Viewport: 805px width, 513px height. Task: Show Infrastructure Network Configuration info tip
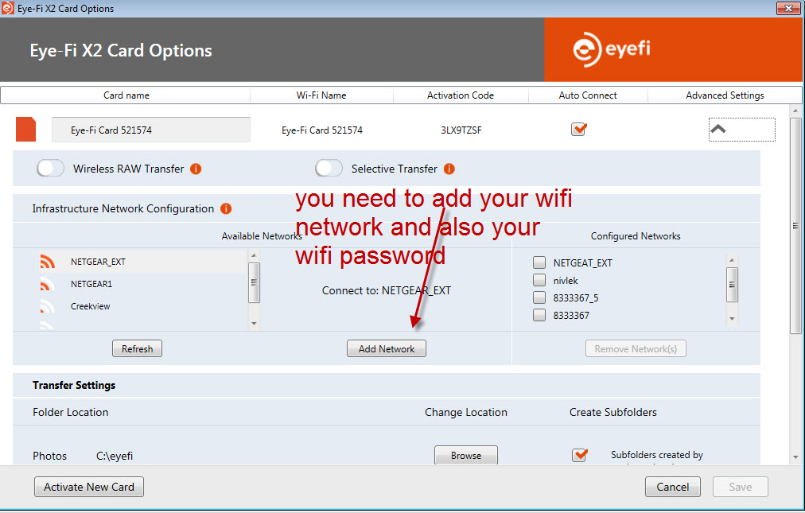(226, 208)
